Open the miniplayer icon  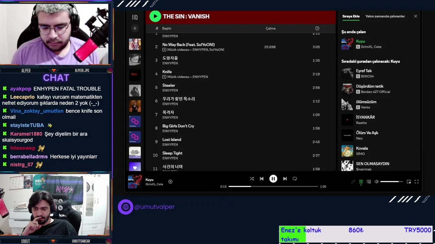coord(409,182)
